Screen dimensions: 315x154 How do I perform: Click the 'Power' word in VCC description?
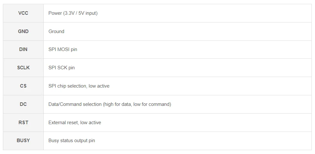tap(55, 13)
